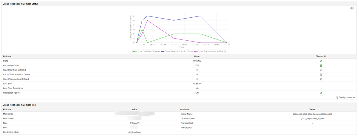359x136 pixels.
Task: Click the Host Name attribute
Action: [8, 119]
